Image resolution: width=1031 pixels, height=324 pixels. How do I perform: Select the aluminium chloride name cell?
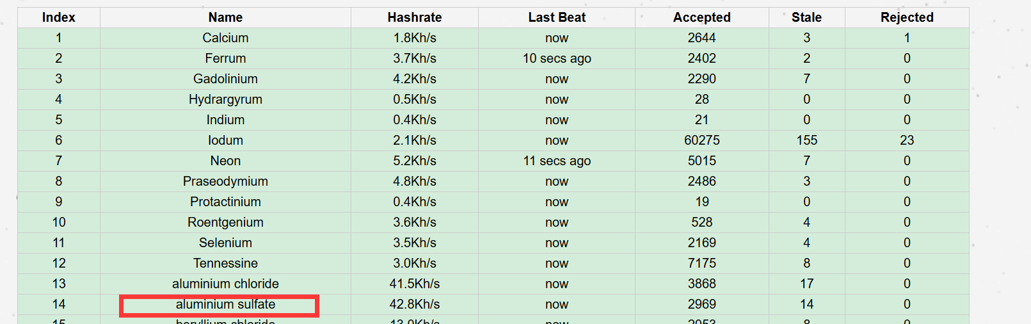click(x=225, y=284)
